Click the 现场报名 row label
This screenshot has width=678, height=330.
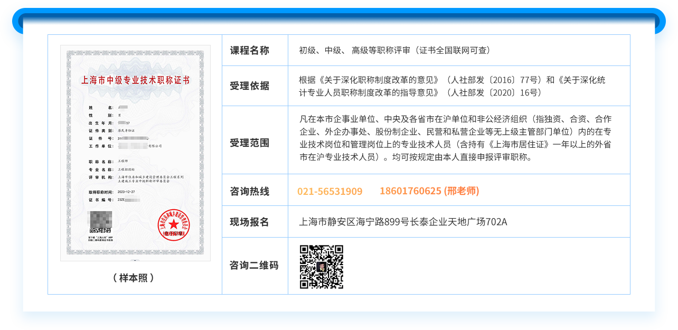[x=249, y=222]
